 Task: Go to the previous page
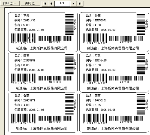pyautogui.click(x=51, y=4)
